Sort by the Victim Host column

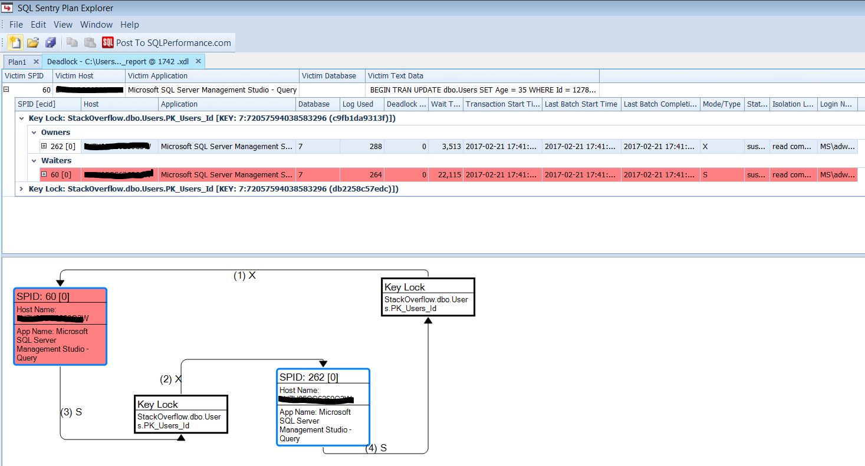point(89,76)
